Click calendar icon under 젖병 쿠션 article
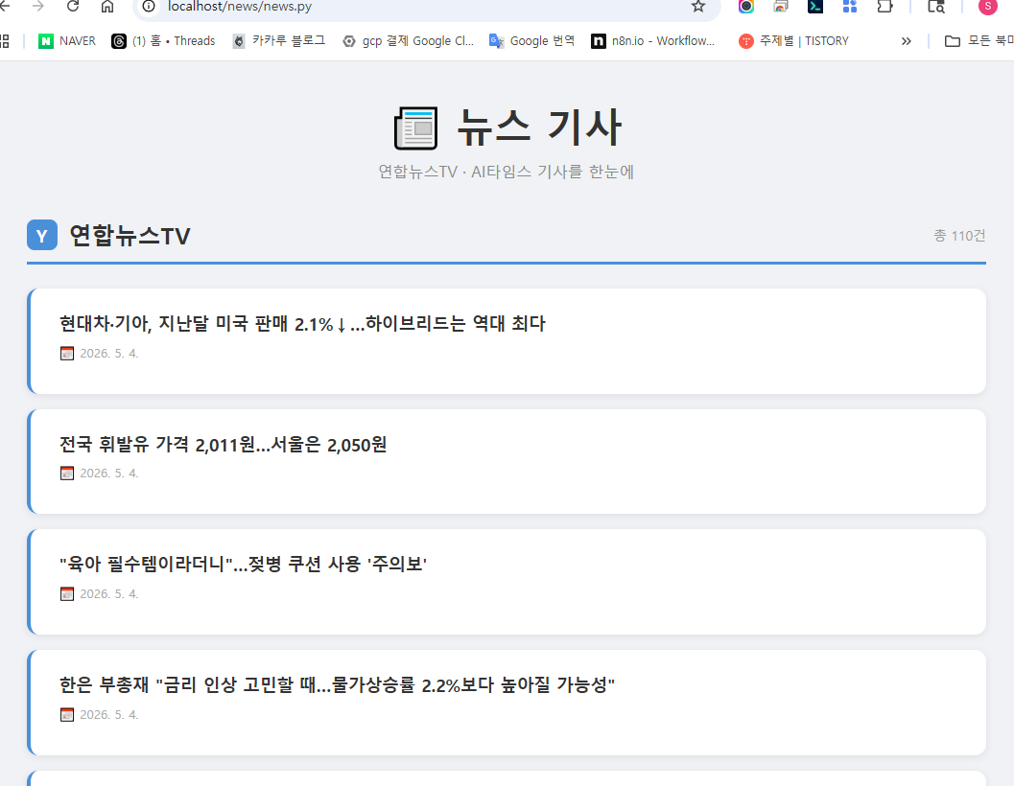 coord(66,593)
